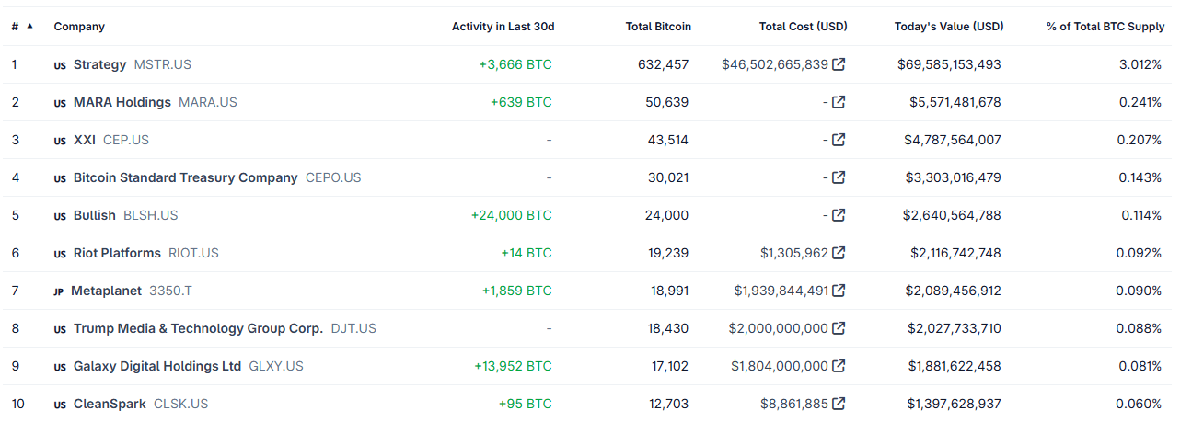Sort by Company column header

click(x=79, y=27)
